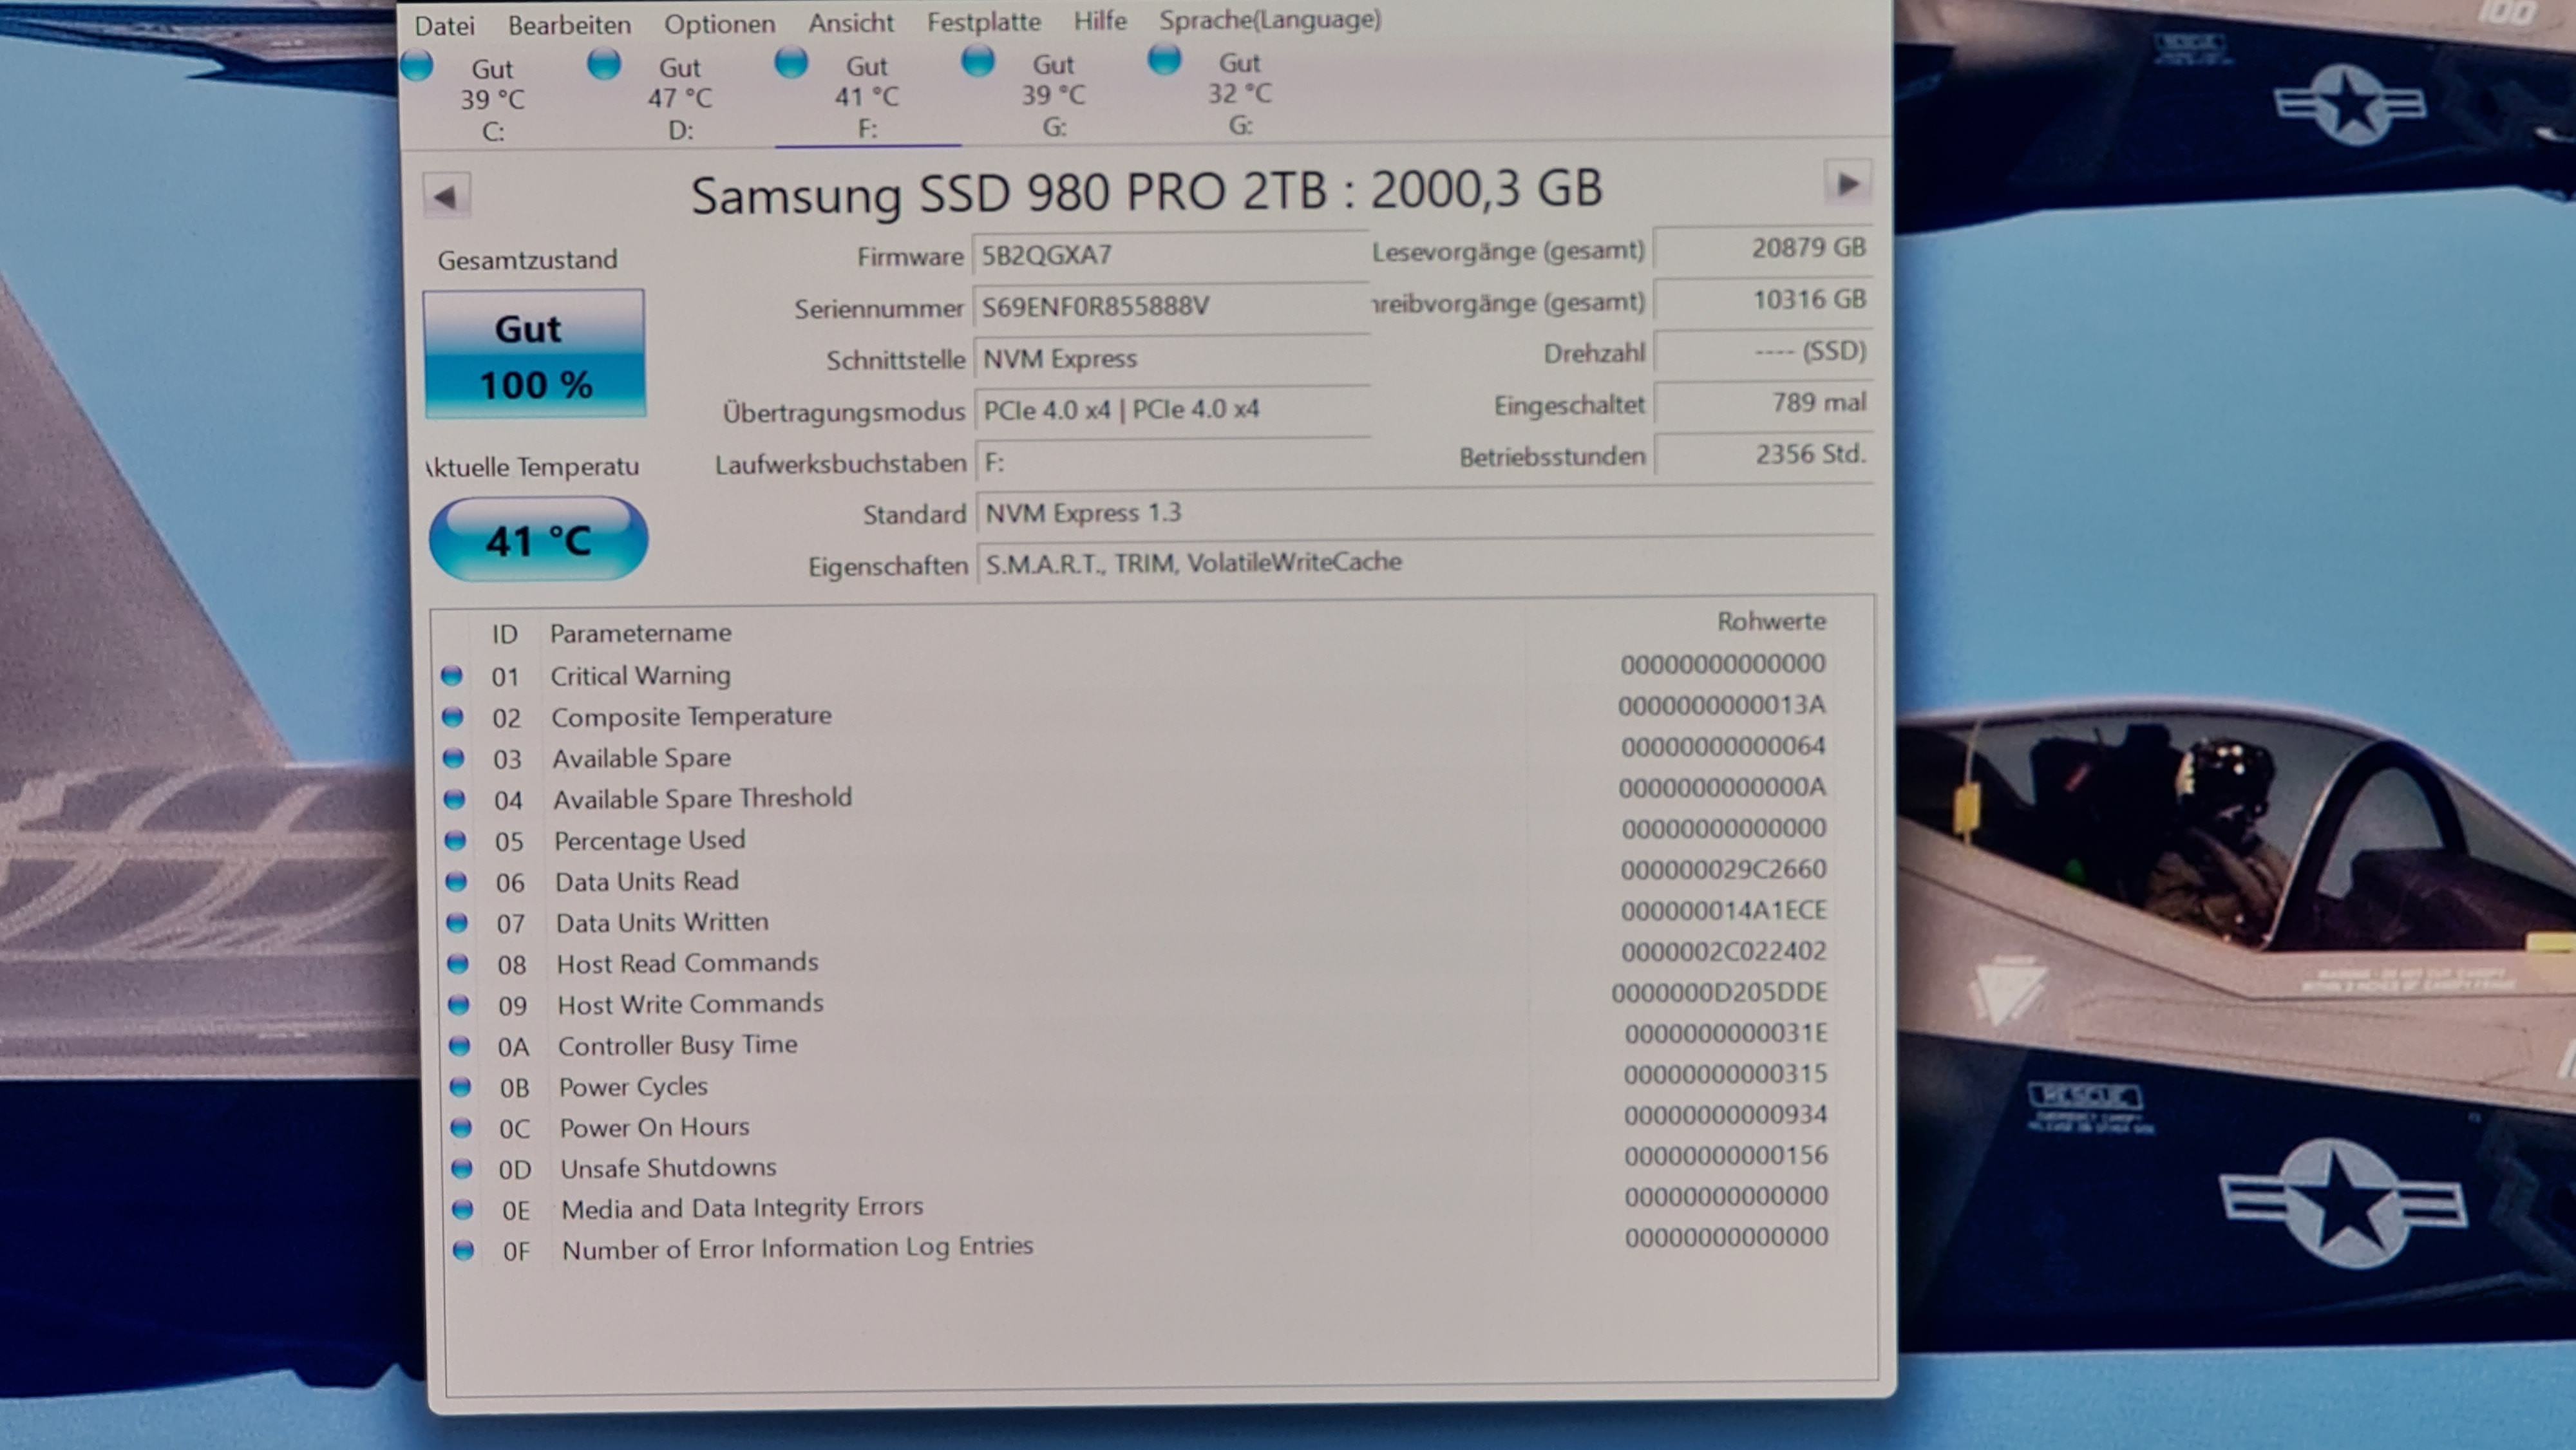Open the Datei menu
The height and width of the screenshot is (1450, 2576).
(444, 26)
